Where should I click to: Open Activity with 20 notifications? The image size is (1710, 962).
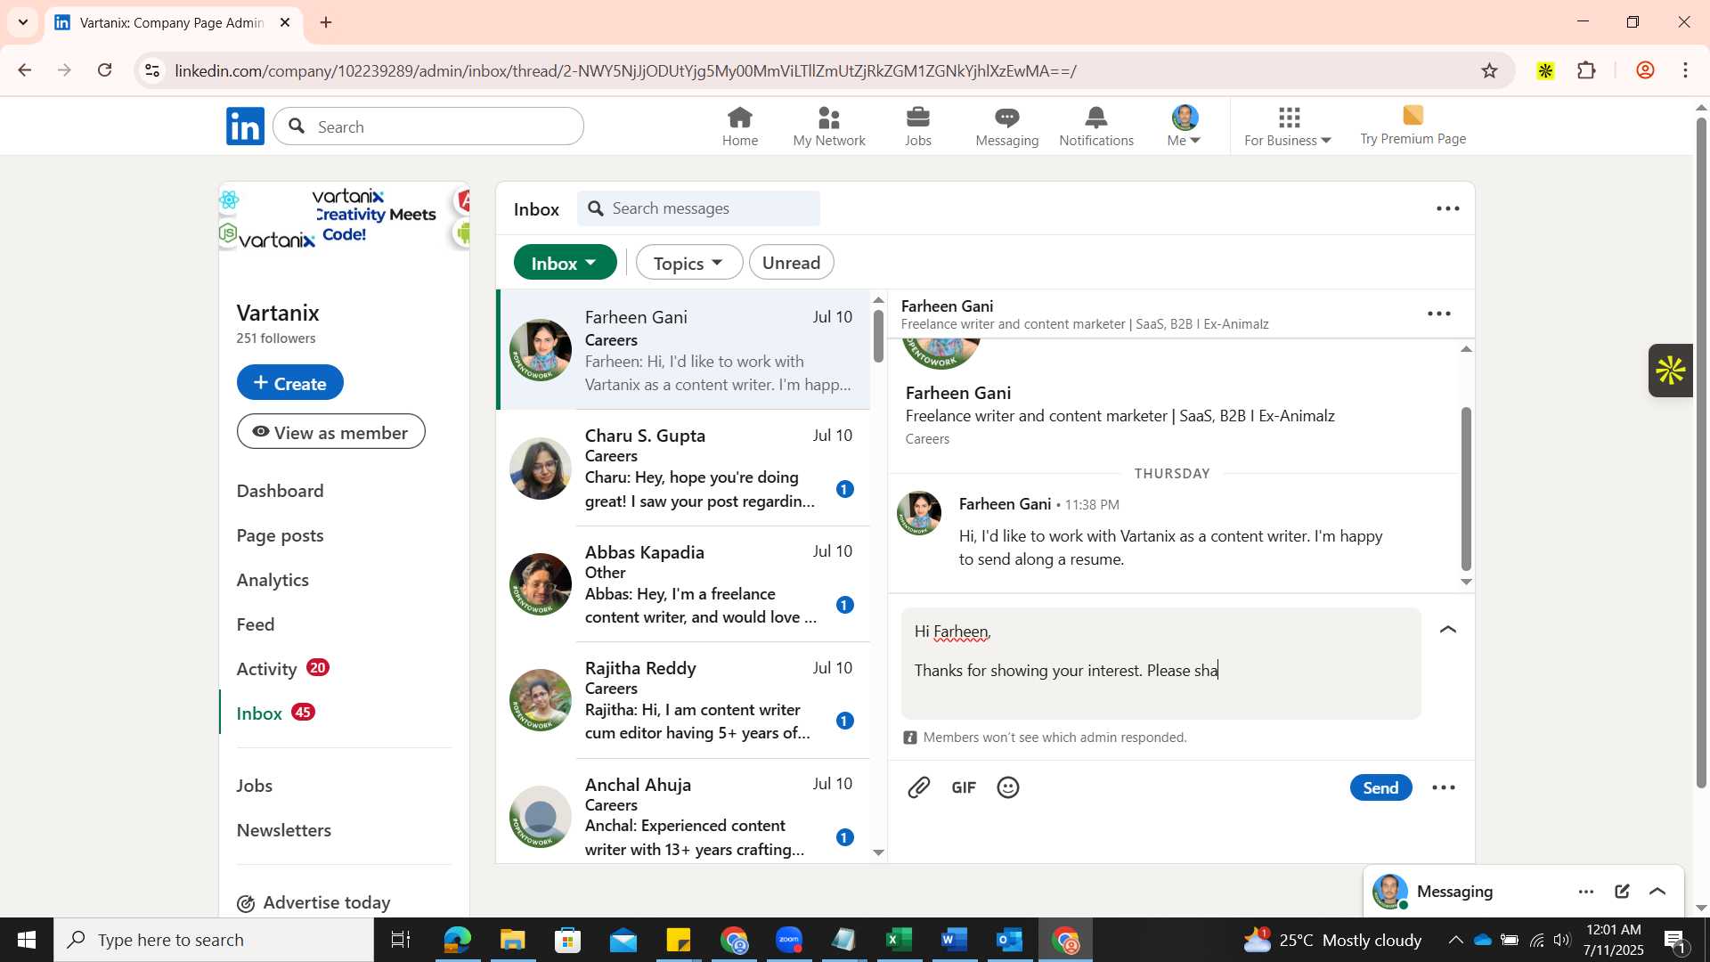tap(282, 669)
